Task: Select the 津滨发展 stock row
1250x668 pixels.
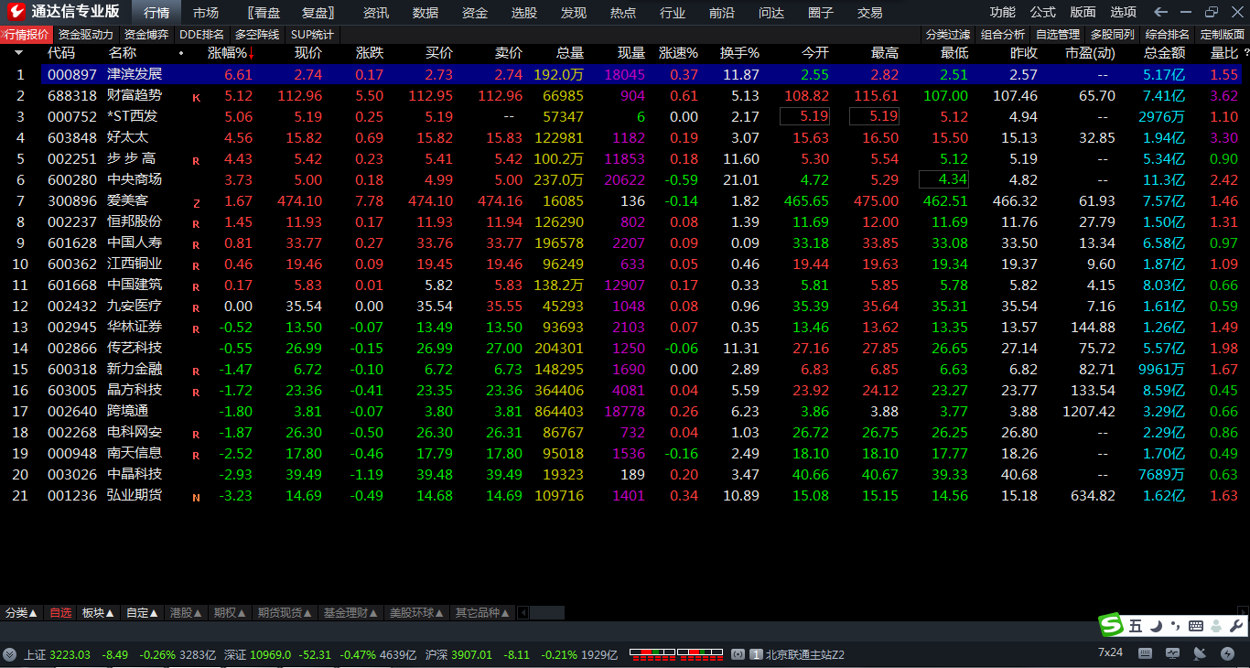Action: pyautogui.click(x=642, y=75)
